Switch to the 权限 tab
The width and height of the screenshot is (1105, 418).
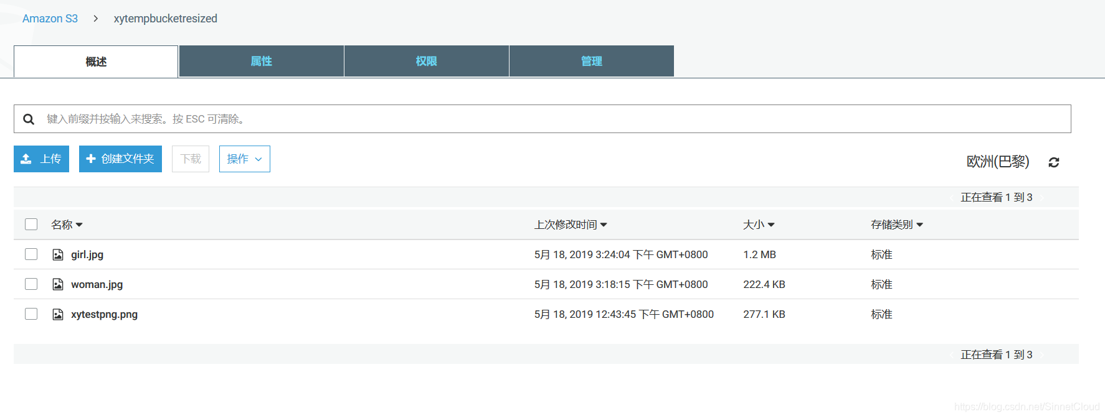tap(427, 61)
